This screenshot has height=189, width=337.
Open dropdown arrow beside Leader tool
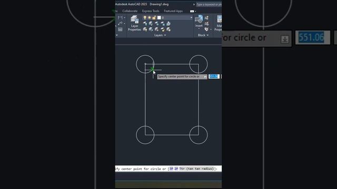[124, 23]
